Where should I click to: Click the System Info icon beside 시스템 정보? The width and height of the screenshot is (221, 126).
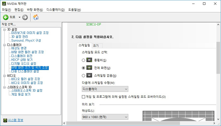[x=5, y=120]
